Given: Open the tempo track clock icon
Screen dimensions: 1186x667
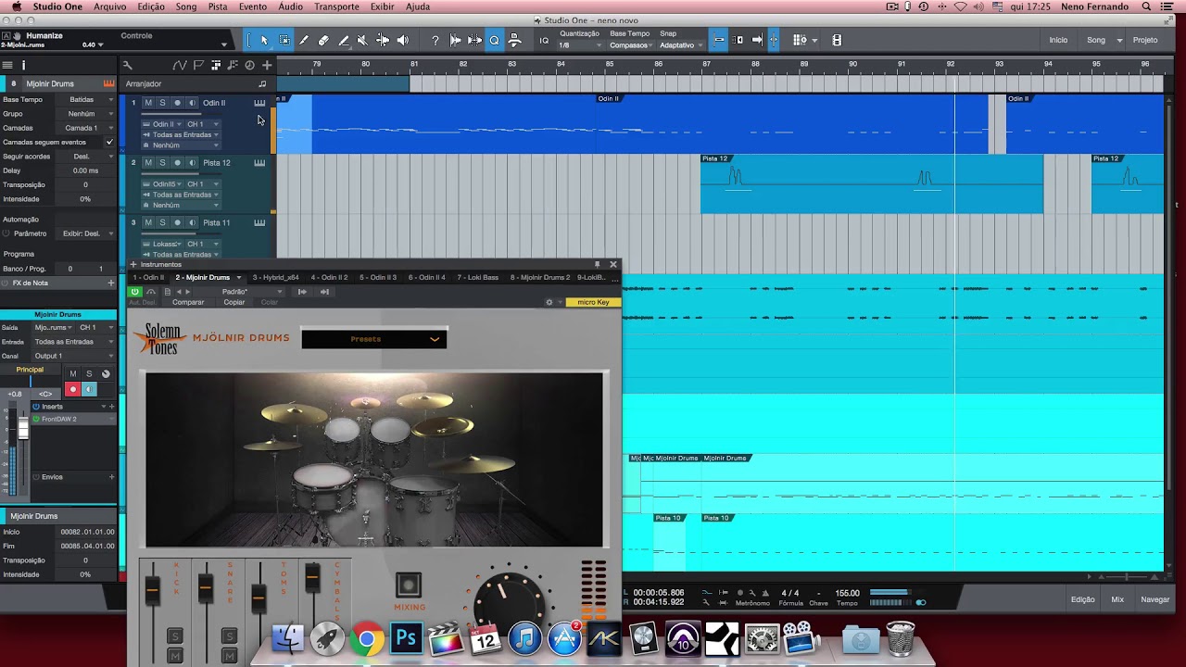Looking at the screenshot, I should pos(249,65).
